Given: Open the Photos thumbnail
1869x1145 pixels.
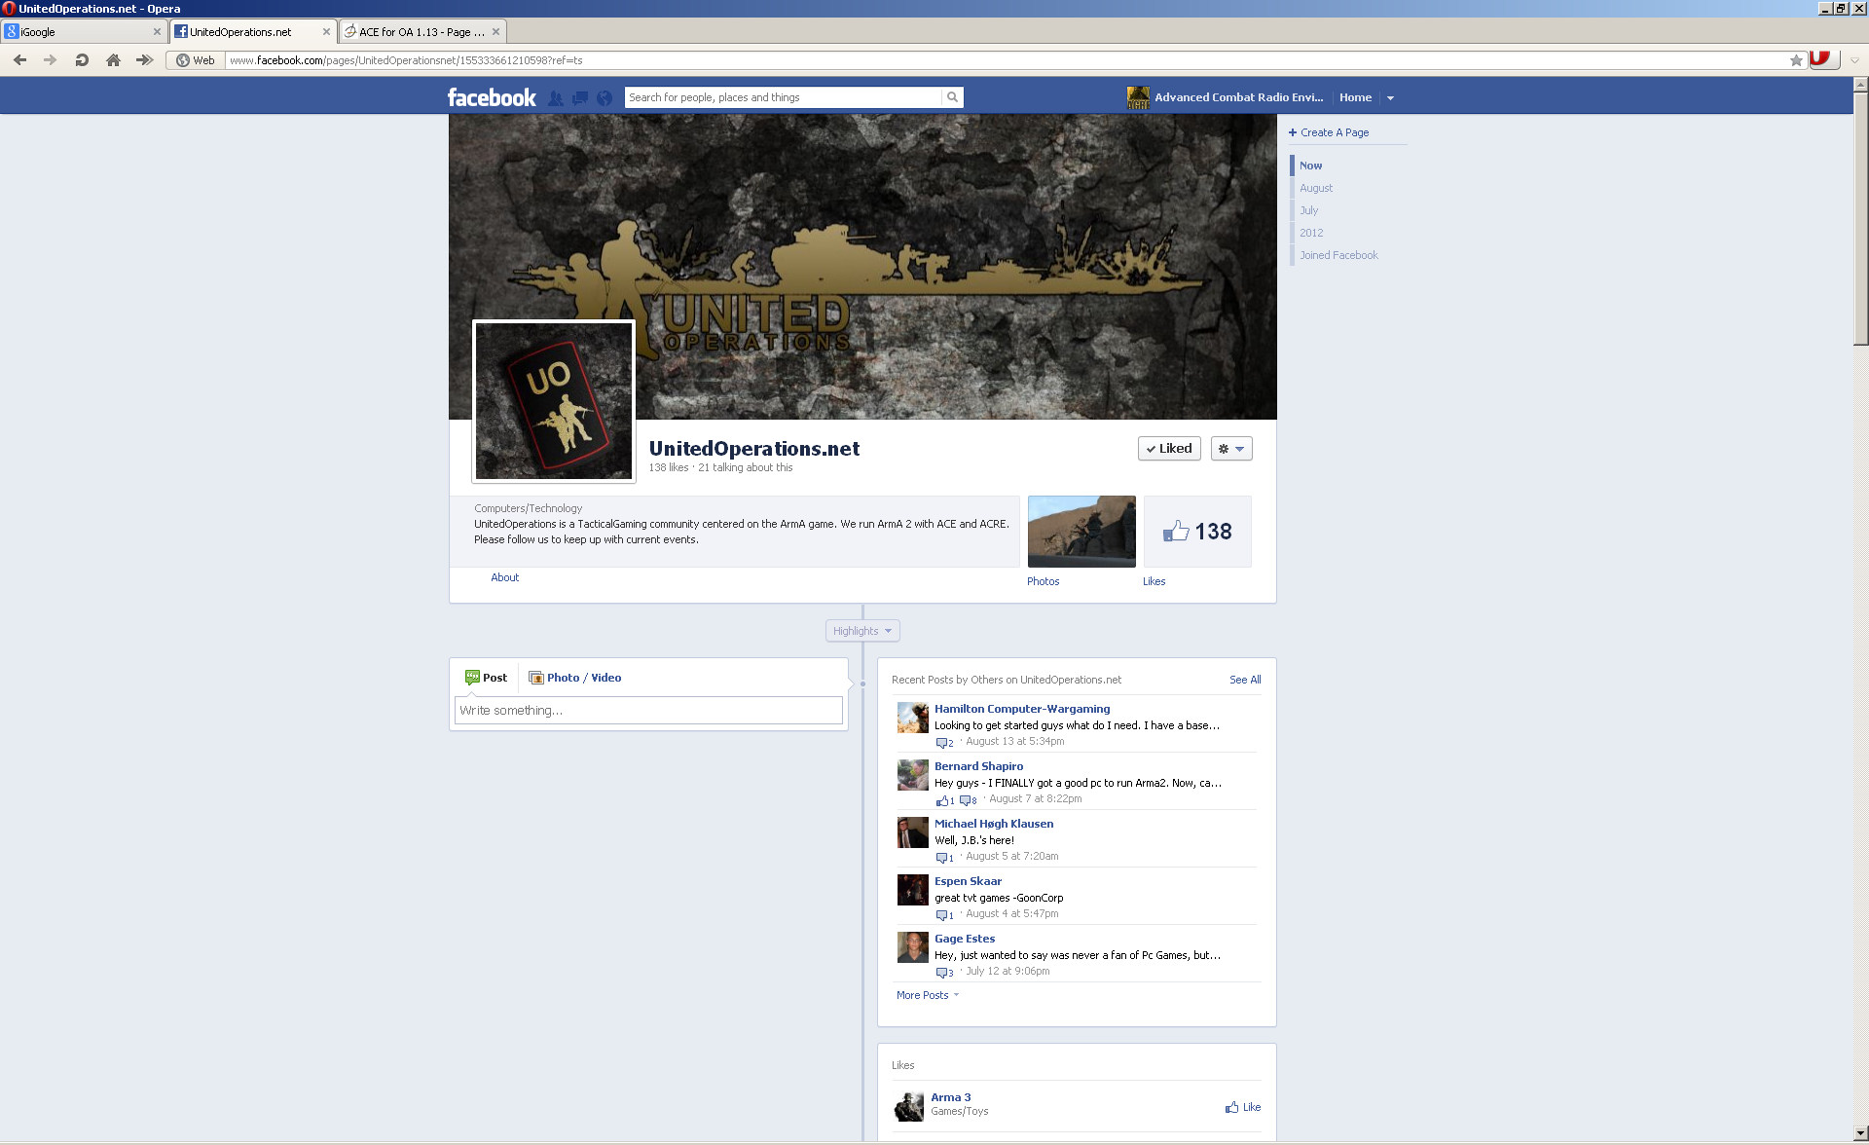Looking at the screenshot, I should point(1081,532).
